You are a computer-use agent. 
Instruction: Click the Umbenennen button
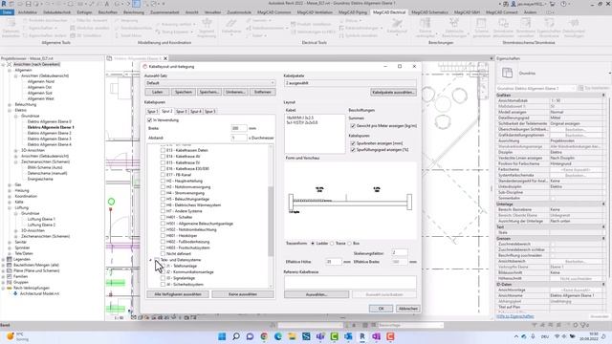(x=235, y=92)
